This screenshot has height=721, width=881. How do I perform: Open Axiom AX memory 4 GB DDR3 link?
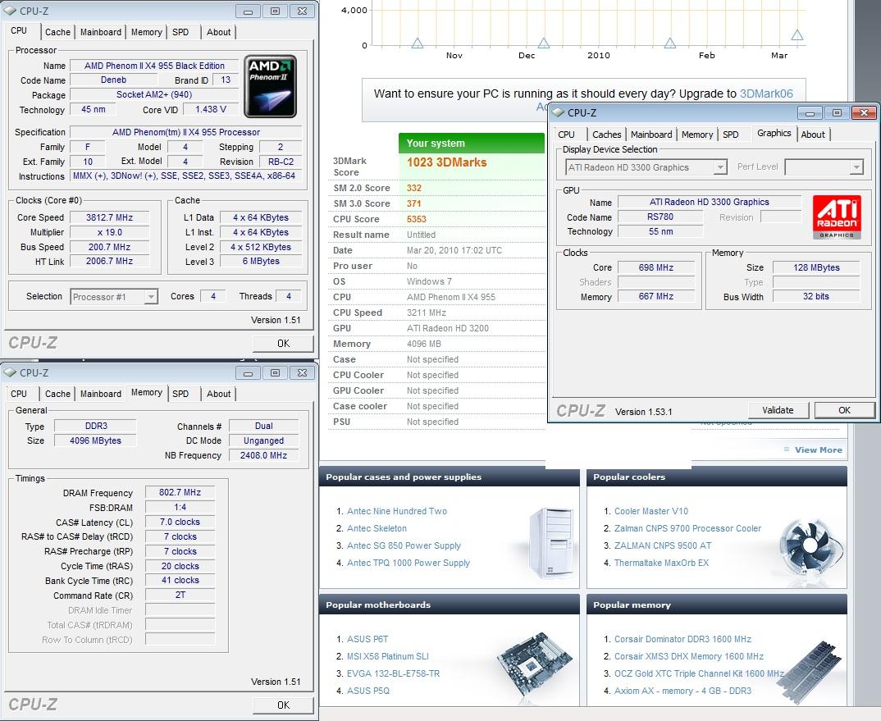pos(682,691)
